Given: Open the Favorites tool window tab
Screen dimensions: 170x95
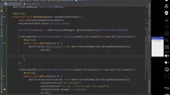Looking at the screenshot, I should tap(2, 87).
